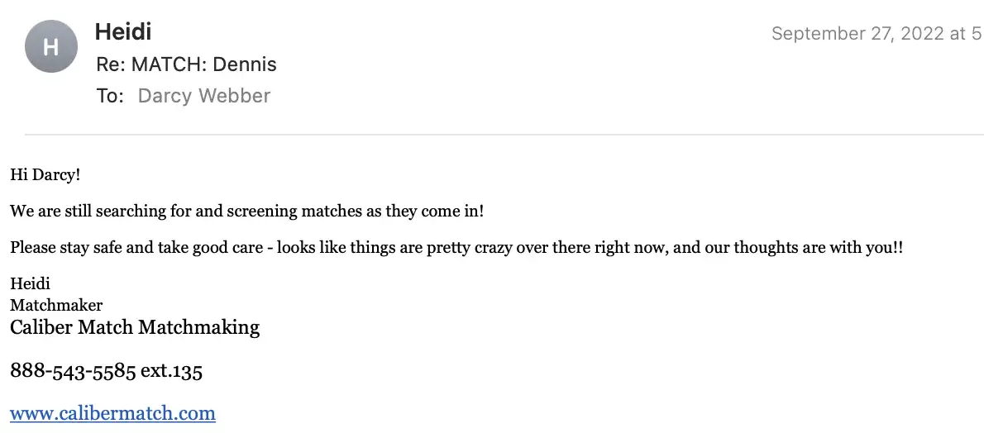
Task: Click recipient name Darcy Webber
Action: [203, 96]
